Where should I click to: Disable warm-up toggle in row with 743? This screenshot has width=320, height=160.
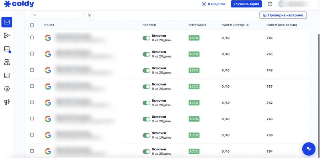pos(146,119)
